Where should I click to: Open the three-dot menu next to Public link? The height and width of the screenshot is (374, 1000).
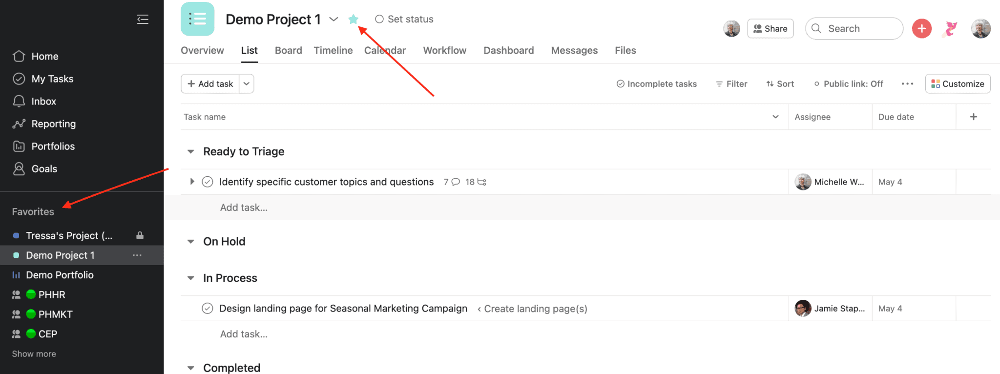(907, 83)
